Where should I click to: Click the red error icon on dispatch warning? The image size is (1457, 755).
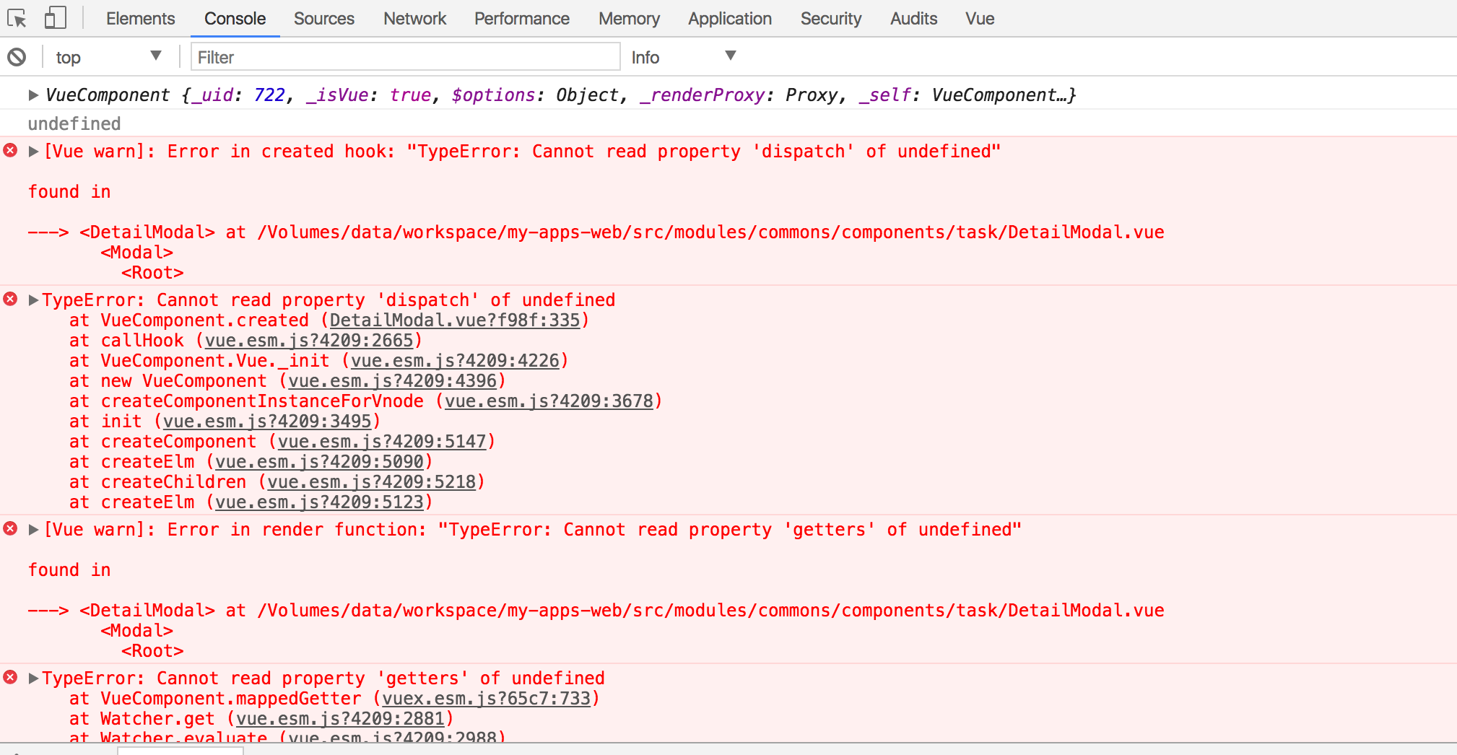(9, 152)
